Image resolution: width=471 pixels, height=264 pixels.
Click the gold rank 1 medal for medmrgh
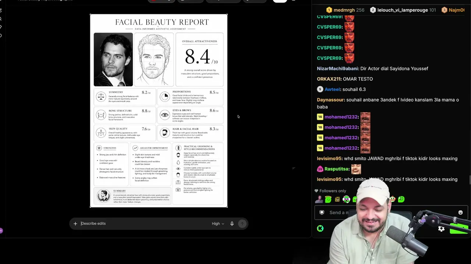click(x=329, y=10)
